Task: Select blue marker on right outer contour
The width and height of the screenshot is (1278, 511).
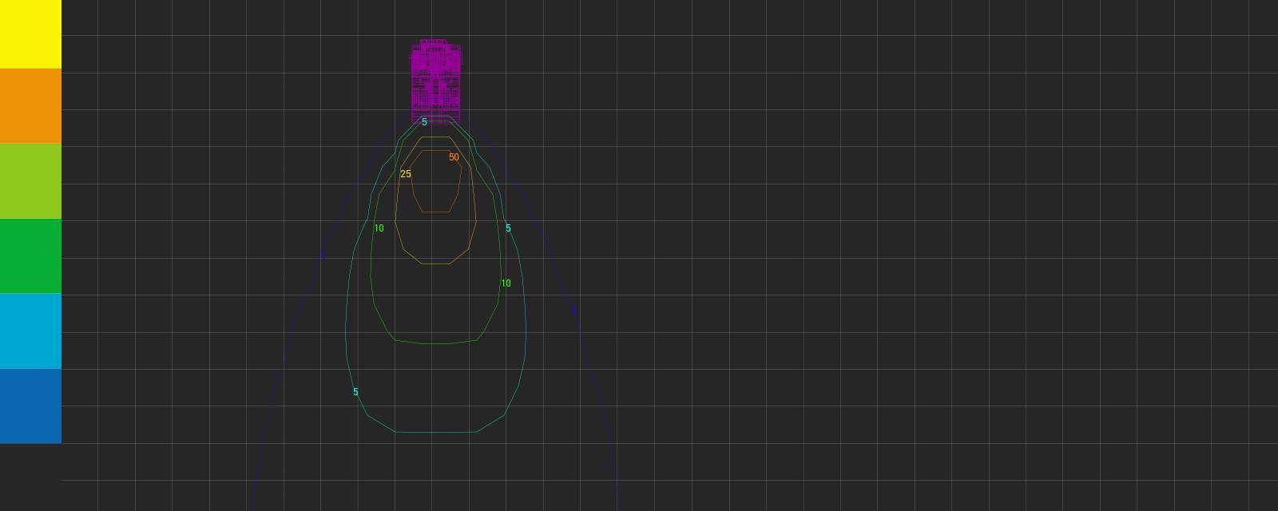Action: (574, 310)
